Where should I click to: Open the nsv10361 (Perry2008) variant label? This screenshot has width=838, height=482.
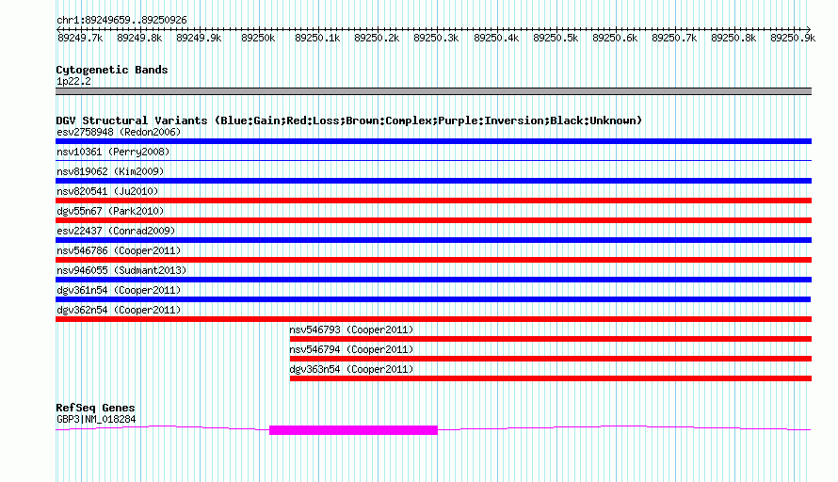113,152
